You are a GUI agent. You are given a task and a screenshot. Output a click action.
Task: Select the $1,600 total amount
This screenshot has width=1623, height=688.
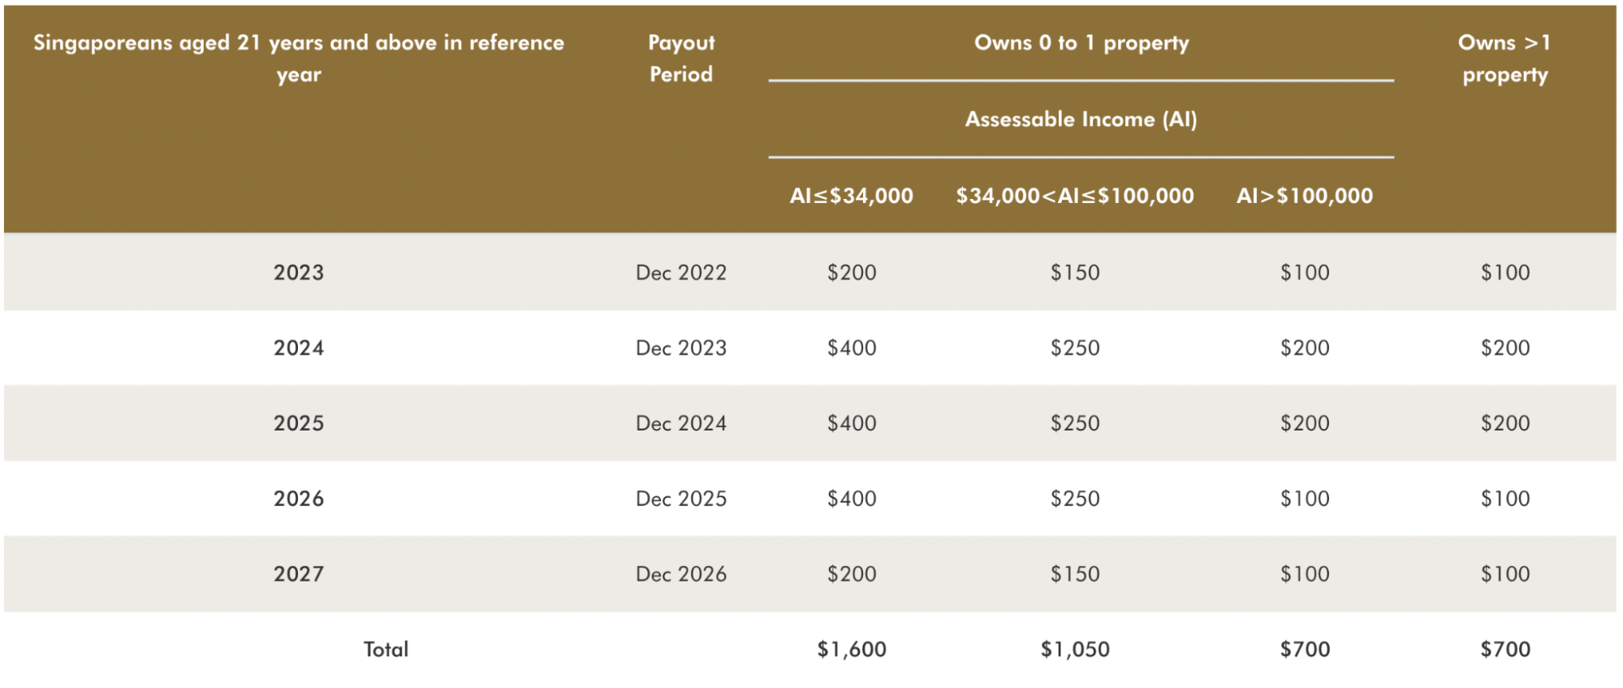pos(852,649)
